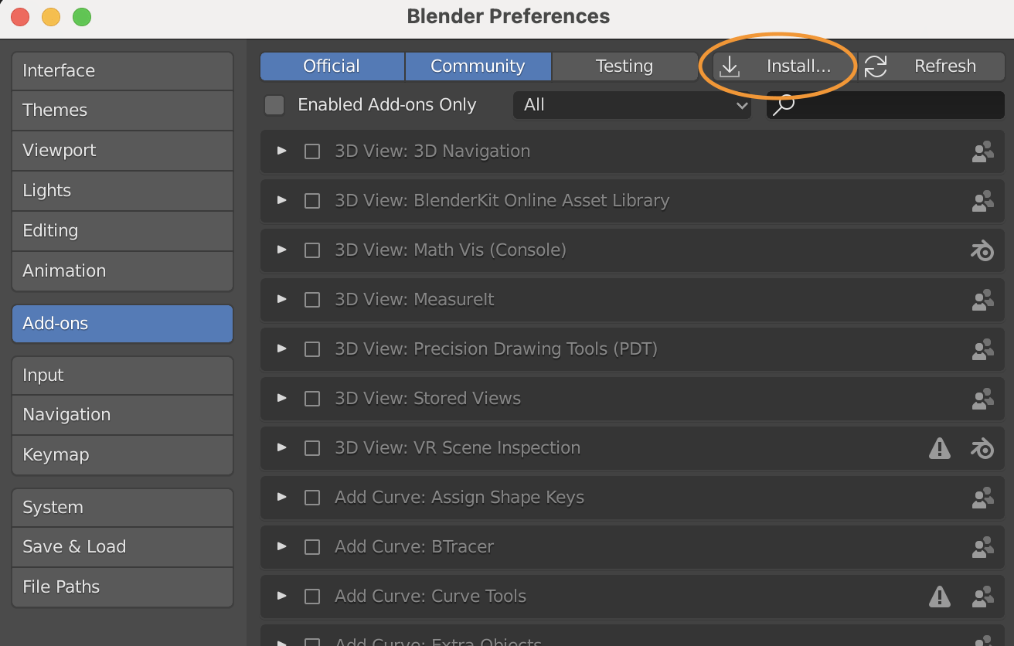
Task: Expand the Assign Shape Keys add-on details
Action: tap(281, 498)
